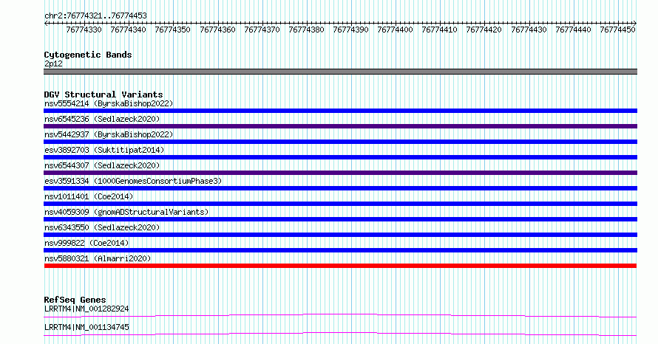658x344 pixels.
Task: Open variant nsv6545236 (Sedlazeck2020) label
Action: click(102, 119)
